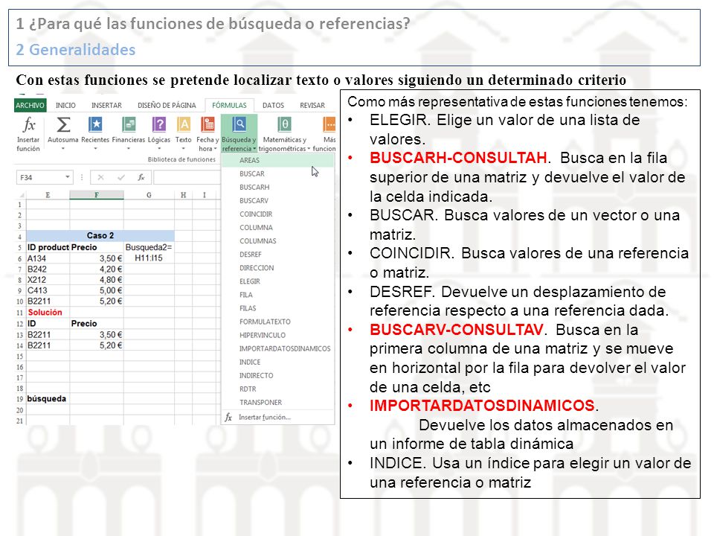Select the red Solución cell
714x536 pixels.
coord(48,312)
